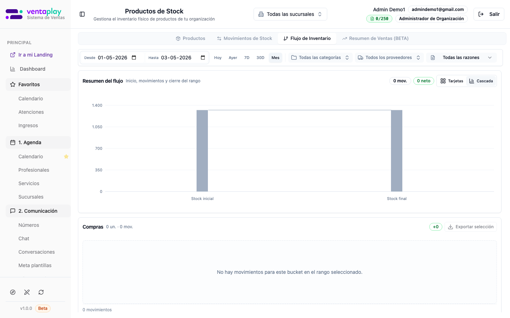Open the Todos los proveedores dropdown

tap(389, 58)
